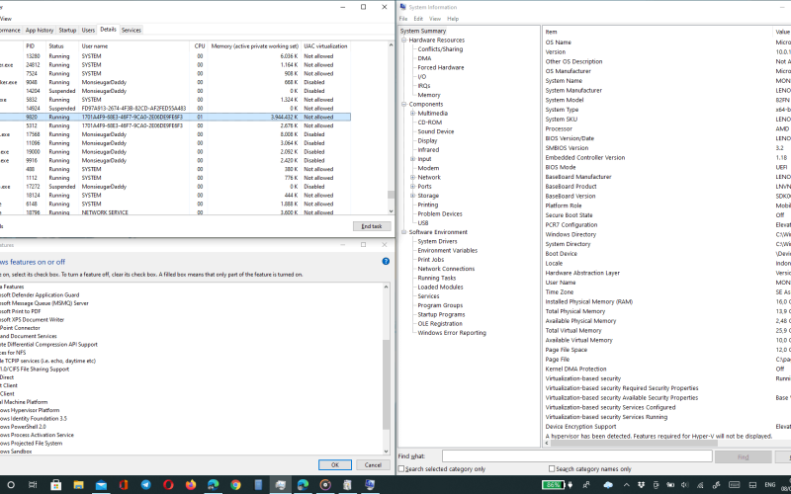Image resolution: width=791 pixels, height=494 pixels.
Task: Select the Sound Device tree item
Action: point(435,131)
